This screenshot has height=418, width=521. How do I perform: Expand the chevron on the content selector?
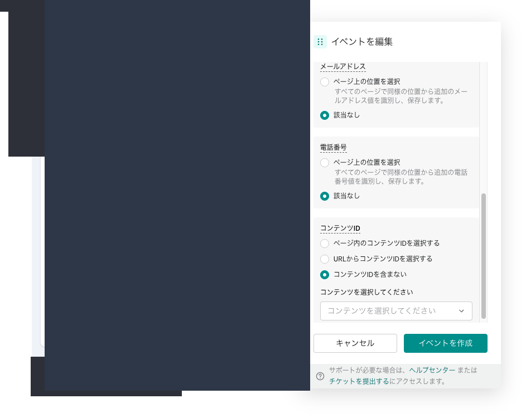point(461,311)
